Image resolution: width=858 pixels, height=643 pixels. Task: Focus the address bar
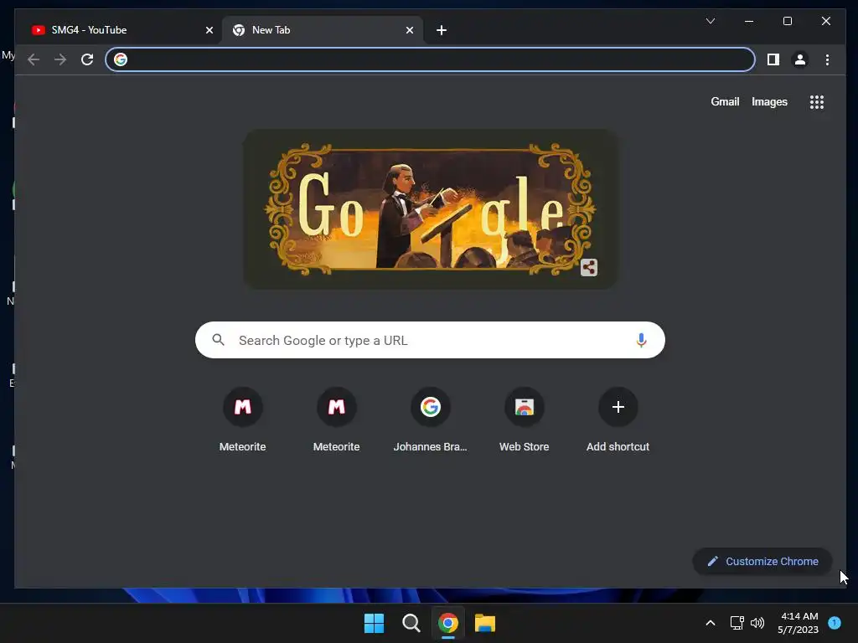click(430, 59)
